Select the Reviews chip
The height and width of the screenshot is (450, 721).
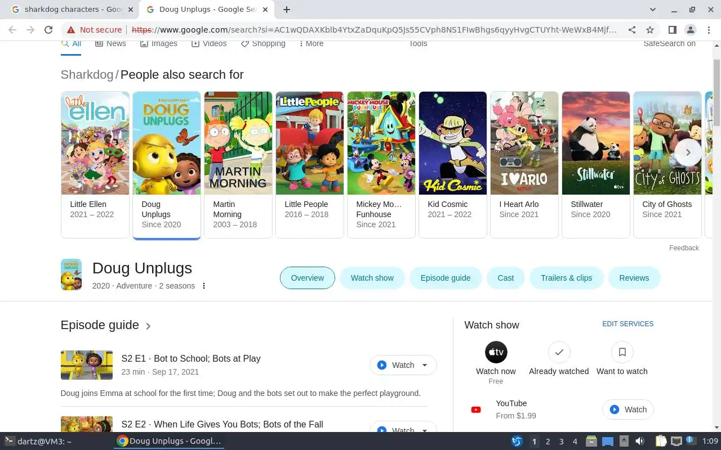pyautogui.click(x=634, y=278)
